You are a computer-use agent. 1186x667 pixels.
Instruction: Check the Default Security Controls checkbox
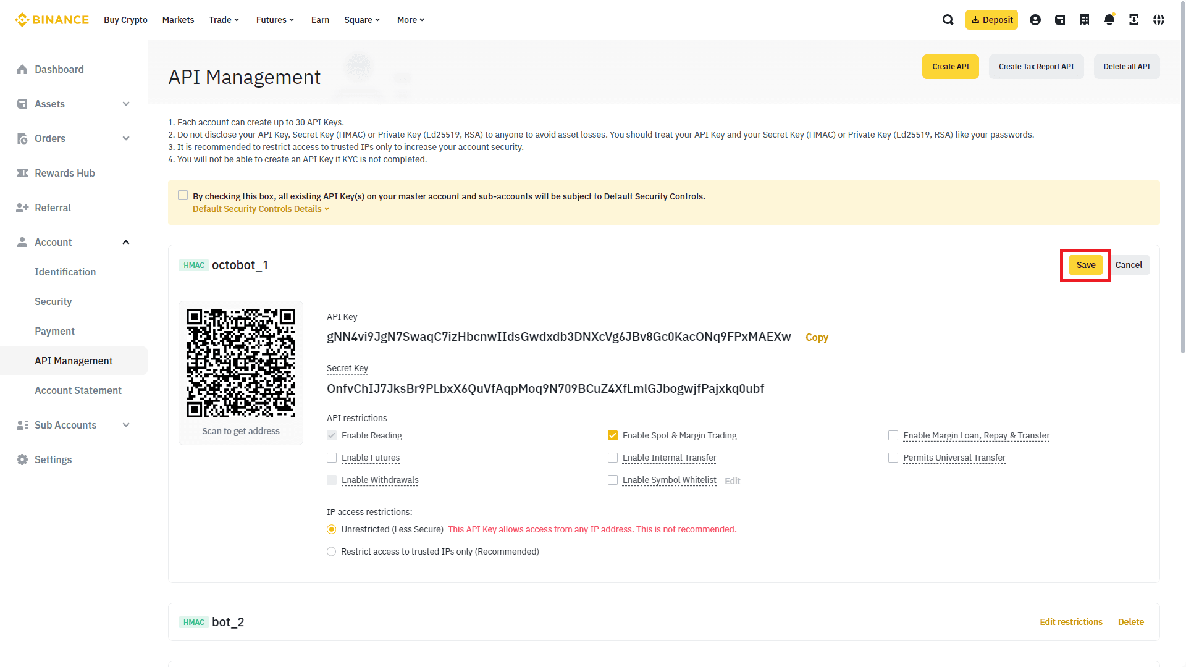pyautogui.click(x=183, y=195)
